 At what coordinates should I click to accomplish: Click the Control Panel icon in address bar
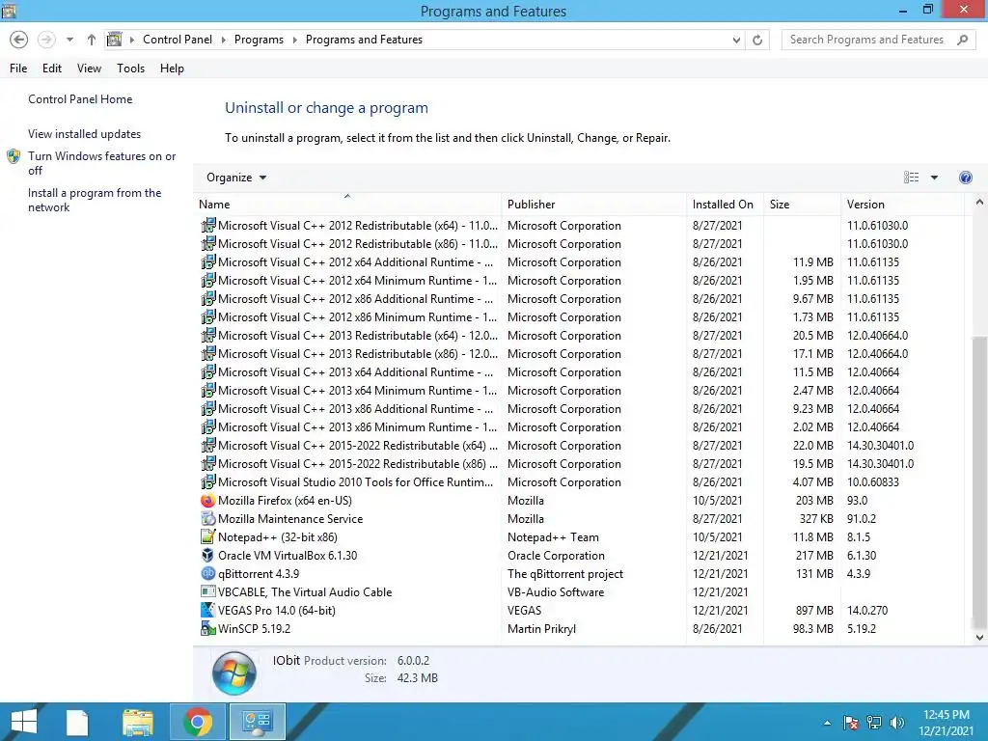coord(114,40)
